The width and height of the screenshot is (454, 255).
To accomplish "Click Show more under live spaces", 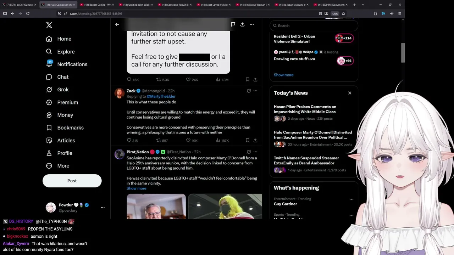I will tap(283, 75).
